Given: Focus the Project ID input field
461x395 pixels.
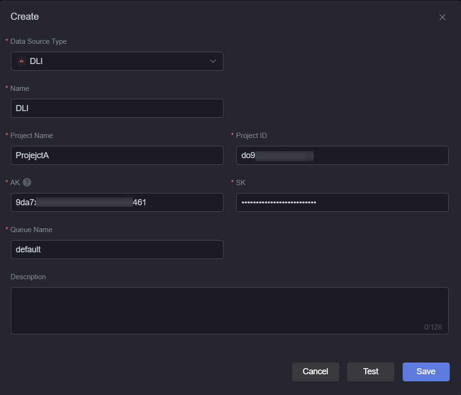Looking at the screenshot, I should (x=342, y=155).
